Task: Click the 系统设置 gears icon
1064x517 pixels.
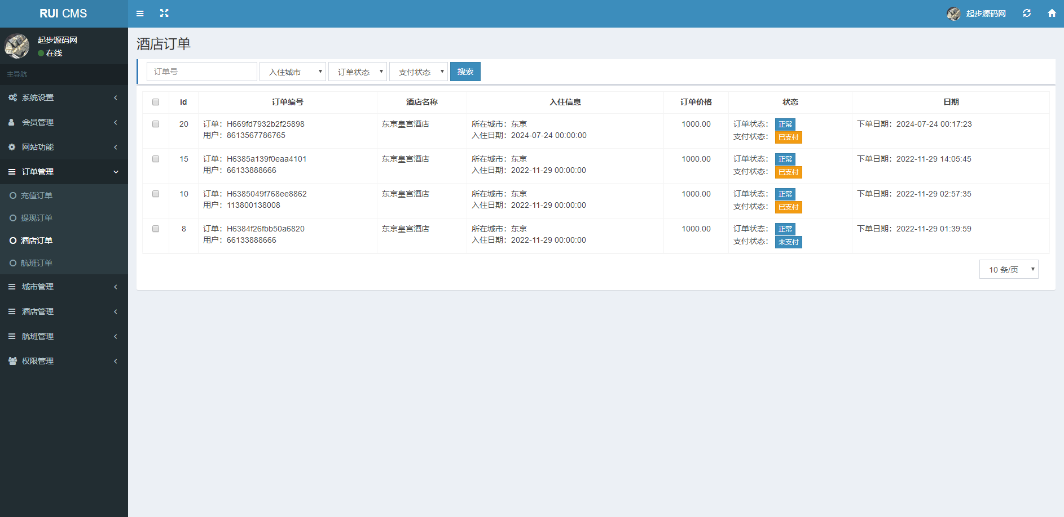Action: (12, 97)
